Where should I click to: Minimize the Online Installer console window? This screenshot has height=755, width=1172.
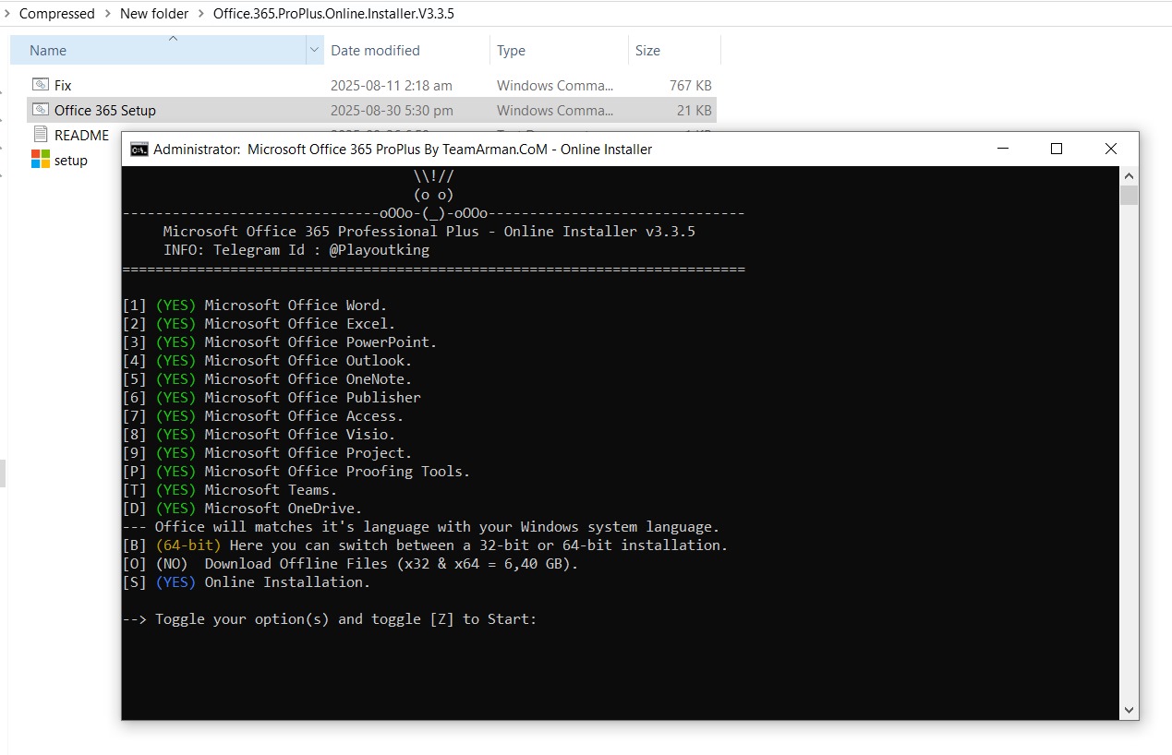click(x=1003, y=149)
